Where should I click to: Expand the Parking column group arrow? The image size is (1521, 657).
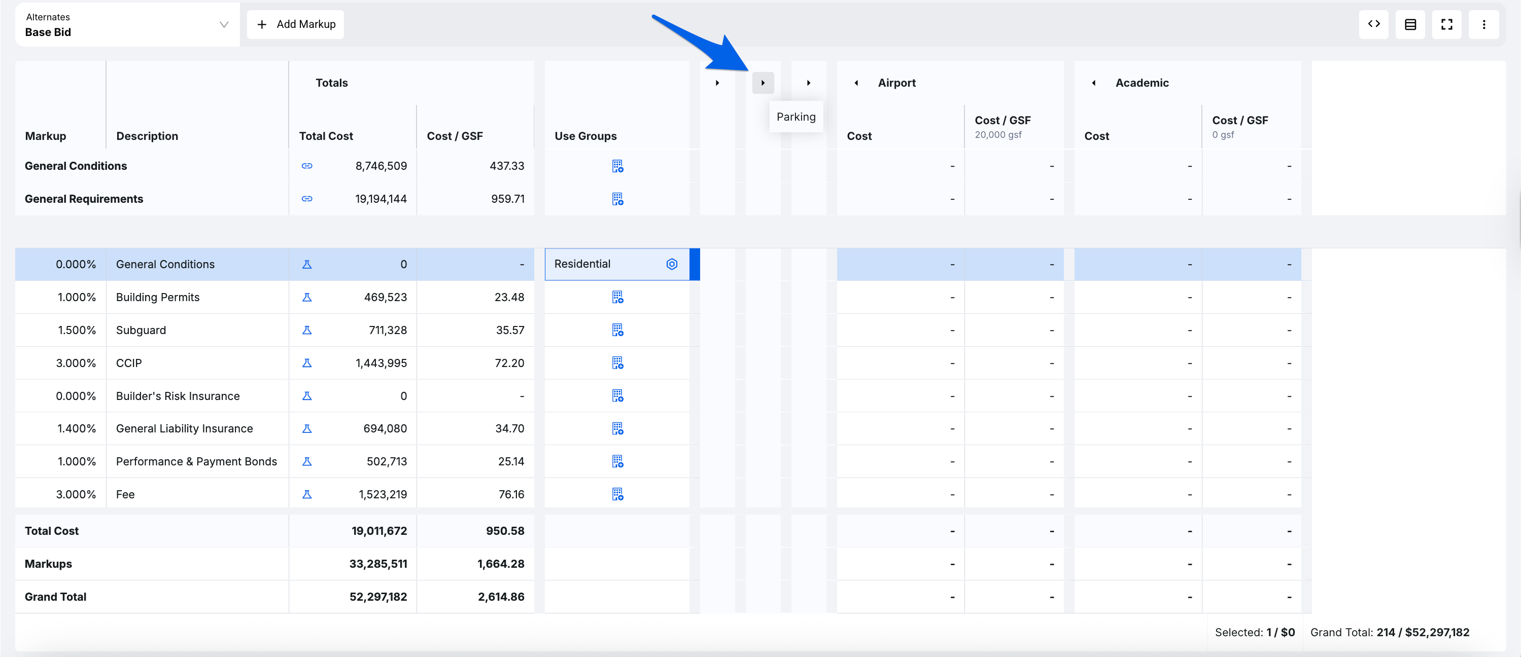762,83
